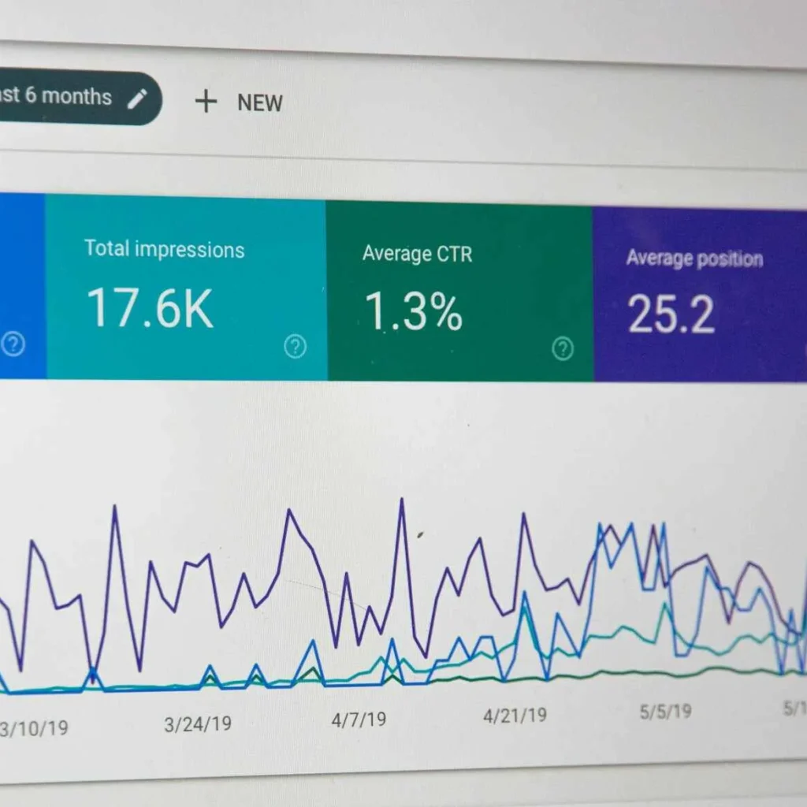Viewport: 807px width, 807px height.
Task: Click the Total impressions label text
Action: click(165, 250)
